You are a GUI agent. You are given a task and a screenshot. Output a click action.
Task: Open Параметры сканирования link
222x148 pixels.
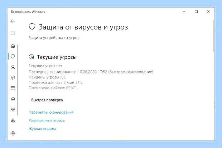51,112
